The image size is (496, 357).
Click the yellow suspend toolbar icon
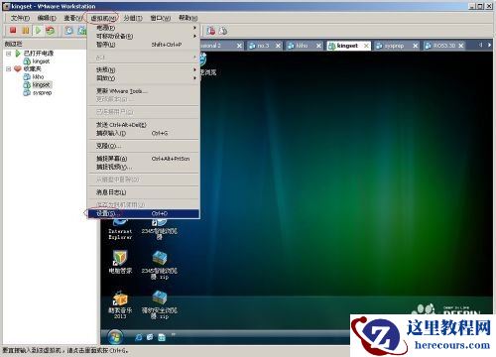pyautogui.click(x=26, y=31)
